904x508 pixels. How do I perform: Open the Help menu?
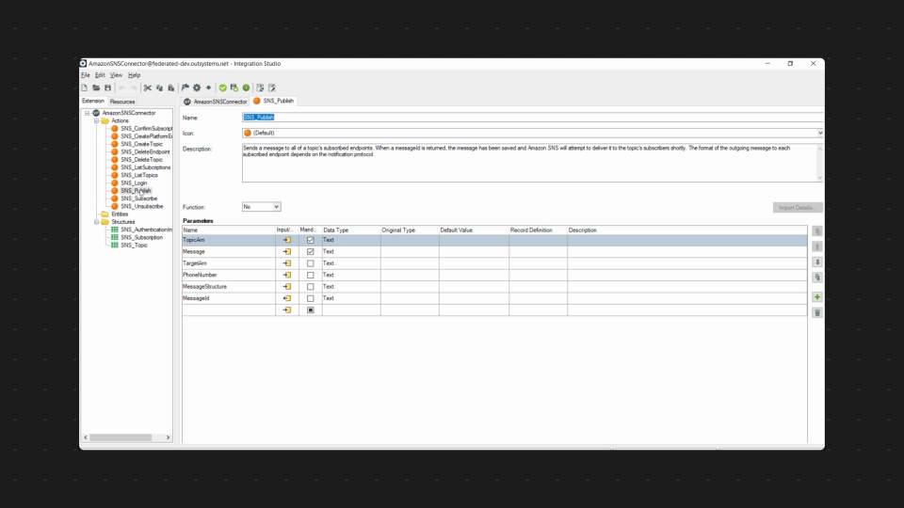tap(135, 75)
